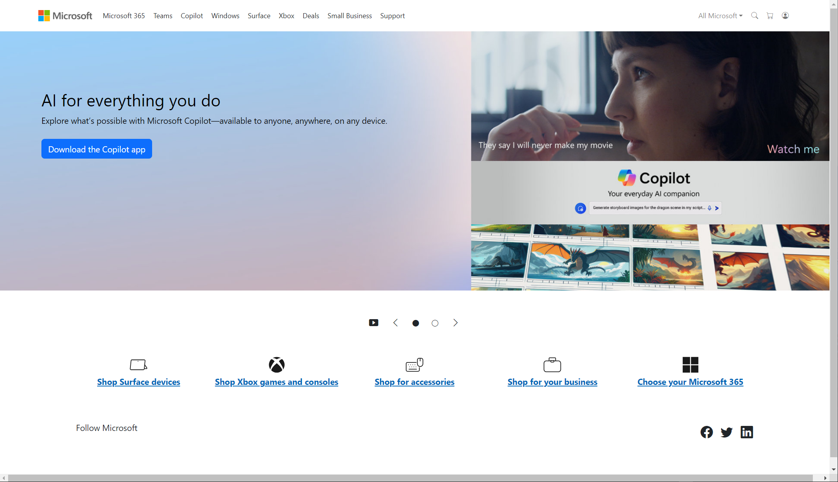The height and width of the screenshot is (482, 838).
Task: Click the AI for everything you do heading
Action: pyautogui.click(x=131, y=101)
